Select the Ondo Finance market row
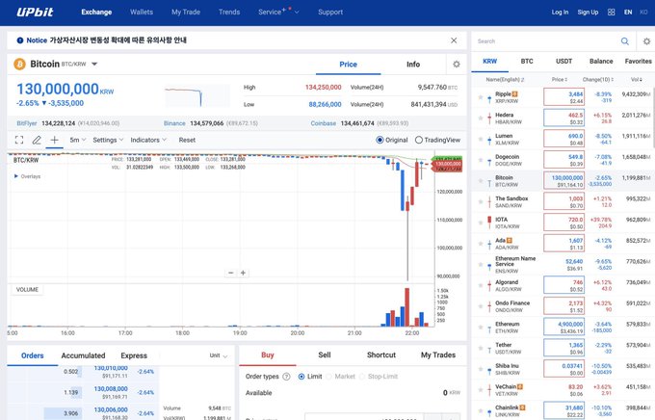 pyautogui.click(x=563, y=306)
